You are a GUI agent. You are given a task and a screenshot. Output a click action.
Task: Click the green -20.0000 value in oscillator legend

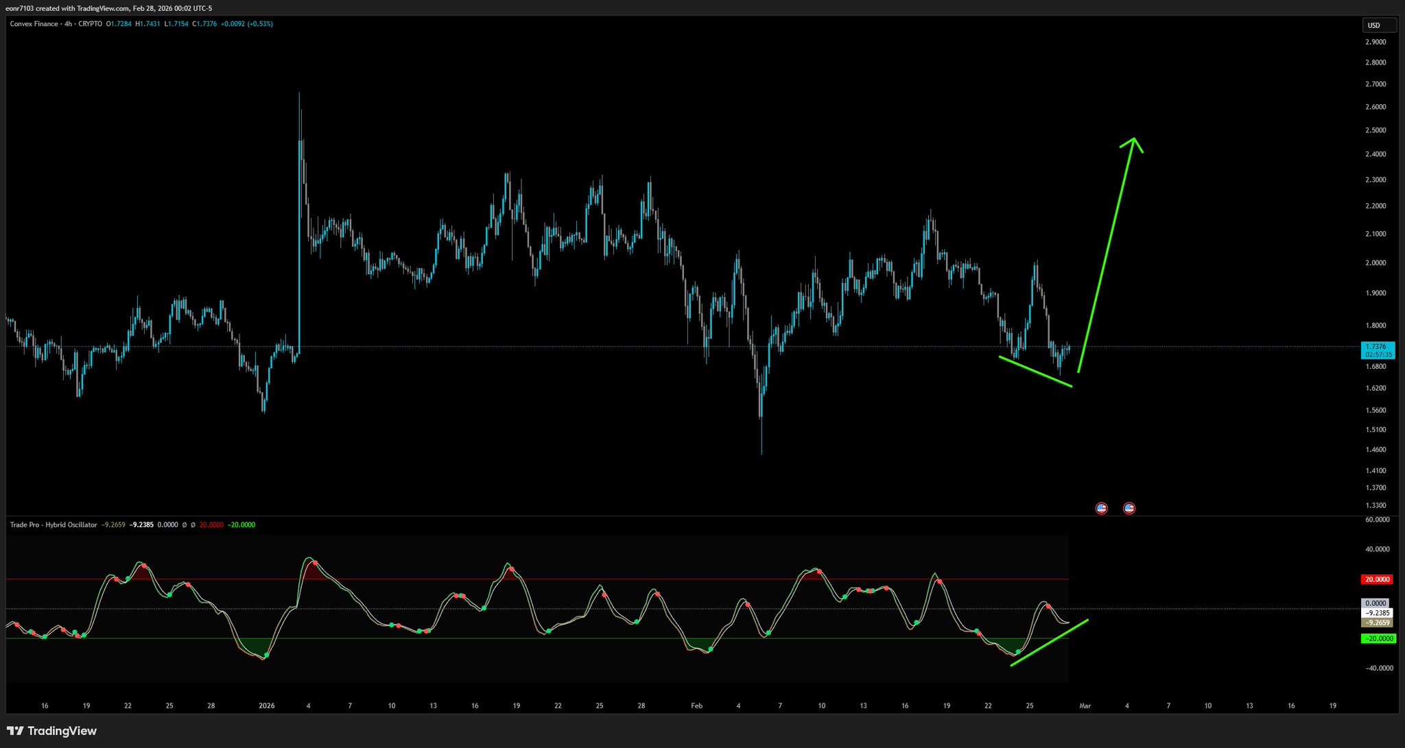pyautogui.click(x=241, y=524)
